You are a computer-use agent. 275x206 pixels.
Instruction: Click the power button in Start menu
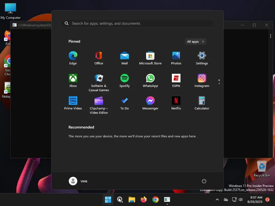tap(204, 181)
